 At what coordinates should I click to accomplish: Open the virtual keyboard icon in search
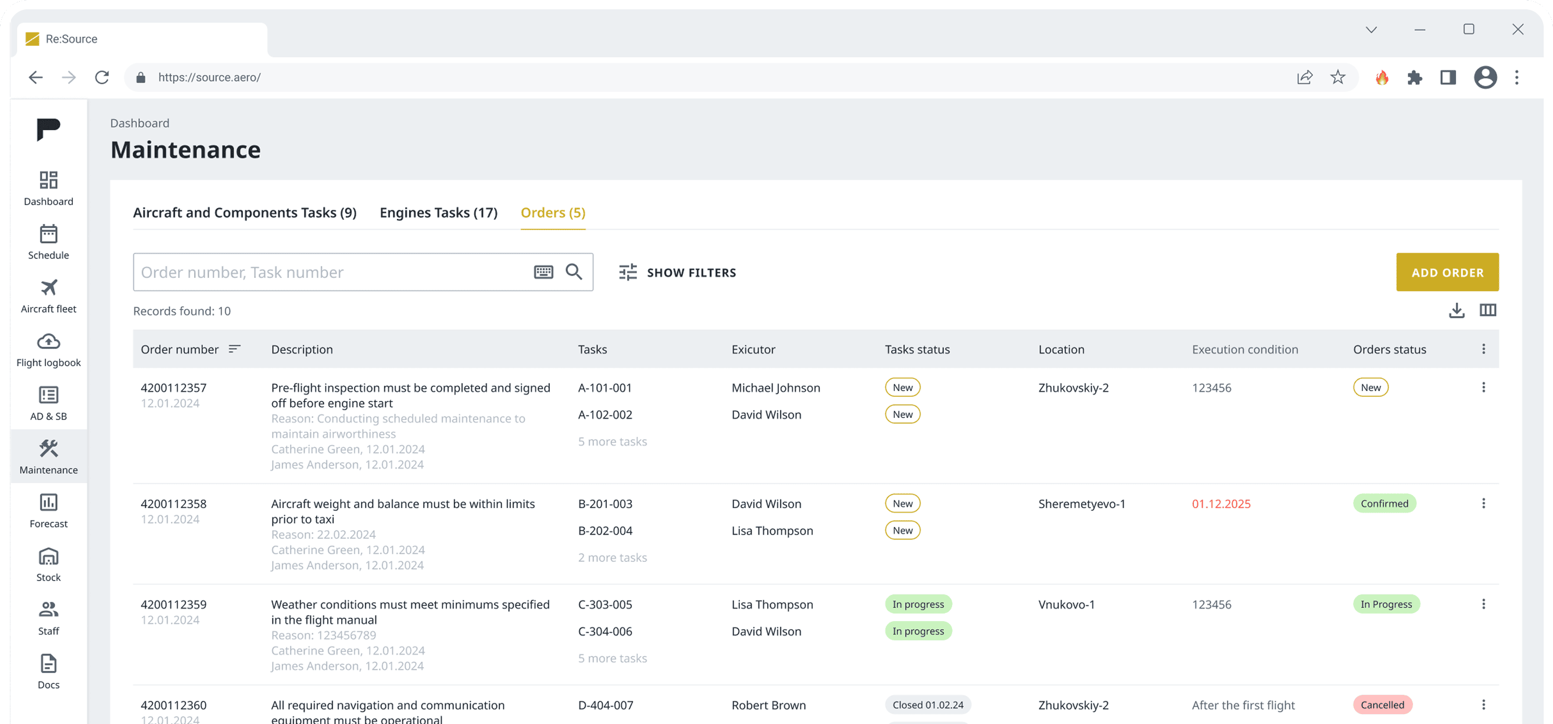point(543,272)
